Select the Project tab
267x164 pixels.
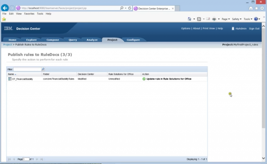tap(112, 40)
